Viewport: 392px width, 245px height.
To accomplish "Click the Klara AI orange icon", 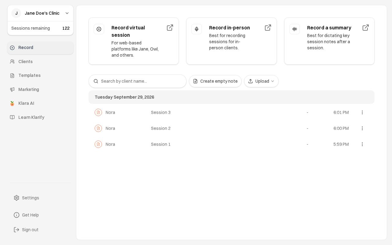I will 12,103.
